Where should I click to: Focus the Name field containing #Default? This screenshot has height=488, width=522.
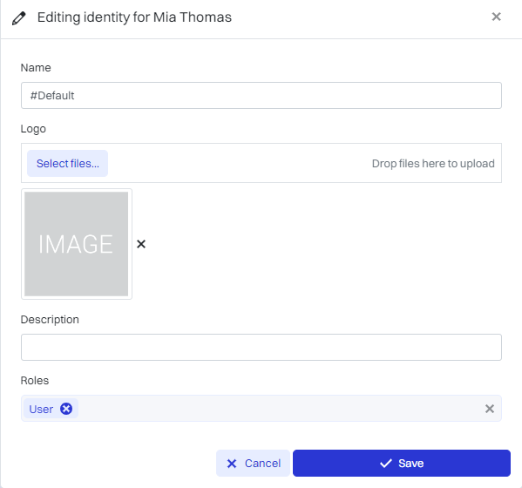coord(261,96)
